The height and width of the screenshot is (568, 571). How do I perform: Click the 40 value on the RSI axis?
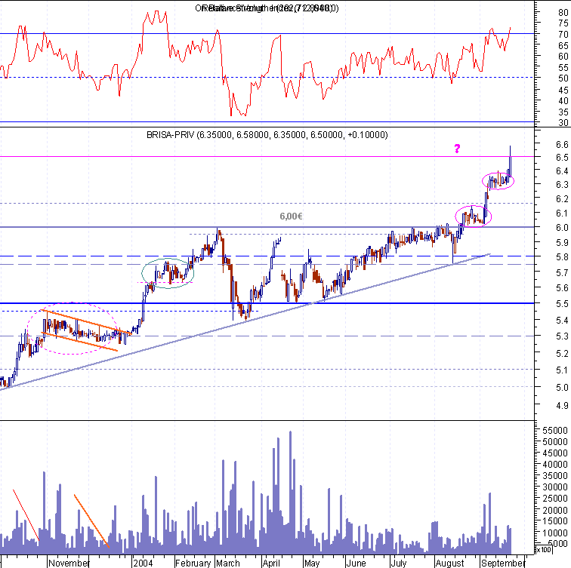coord(563,101)
